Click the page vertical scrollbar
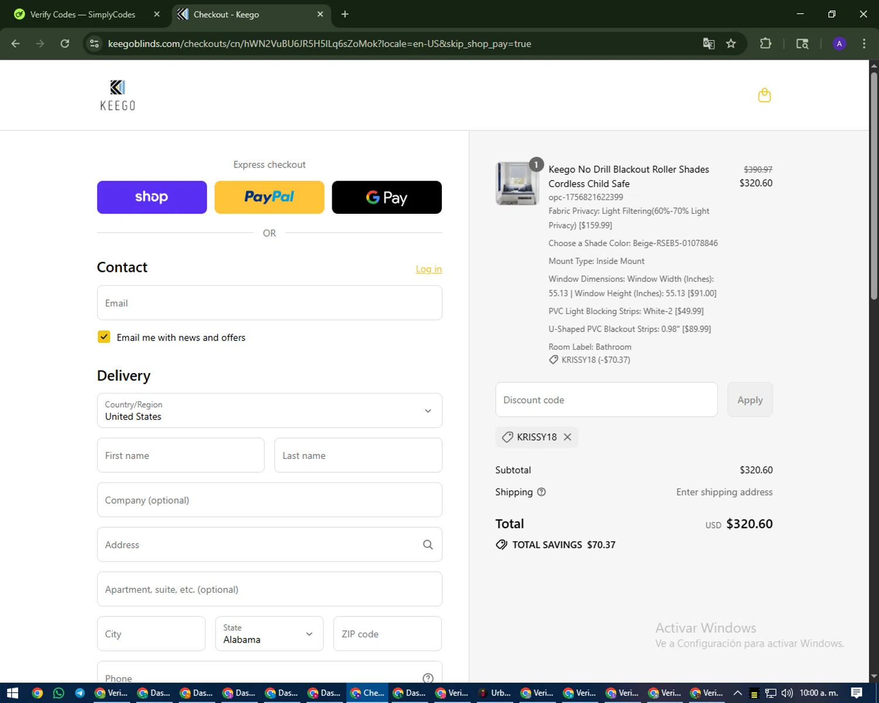The image size is (879, 703). (x=874, y=187)
